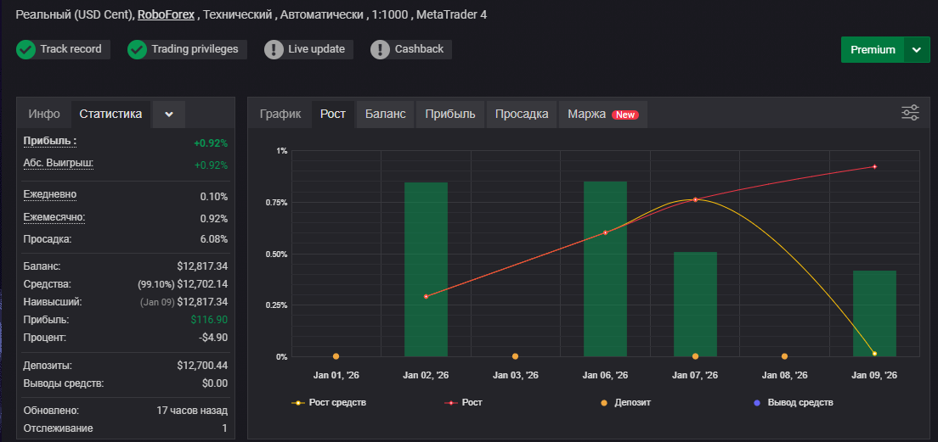Click the Cashback exclamation icon
This screenshot has height=442, width=938.
[x=381, y=49]
